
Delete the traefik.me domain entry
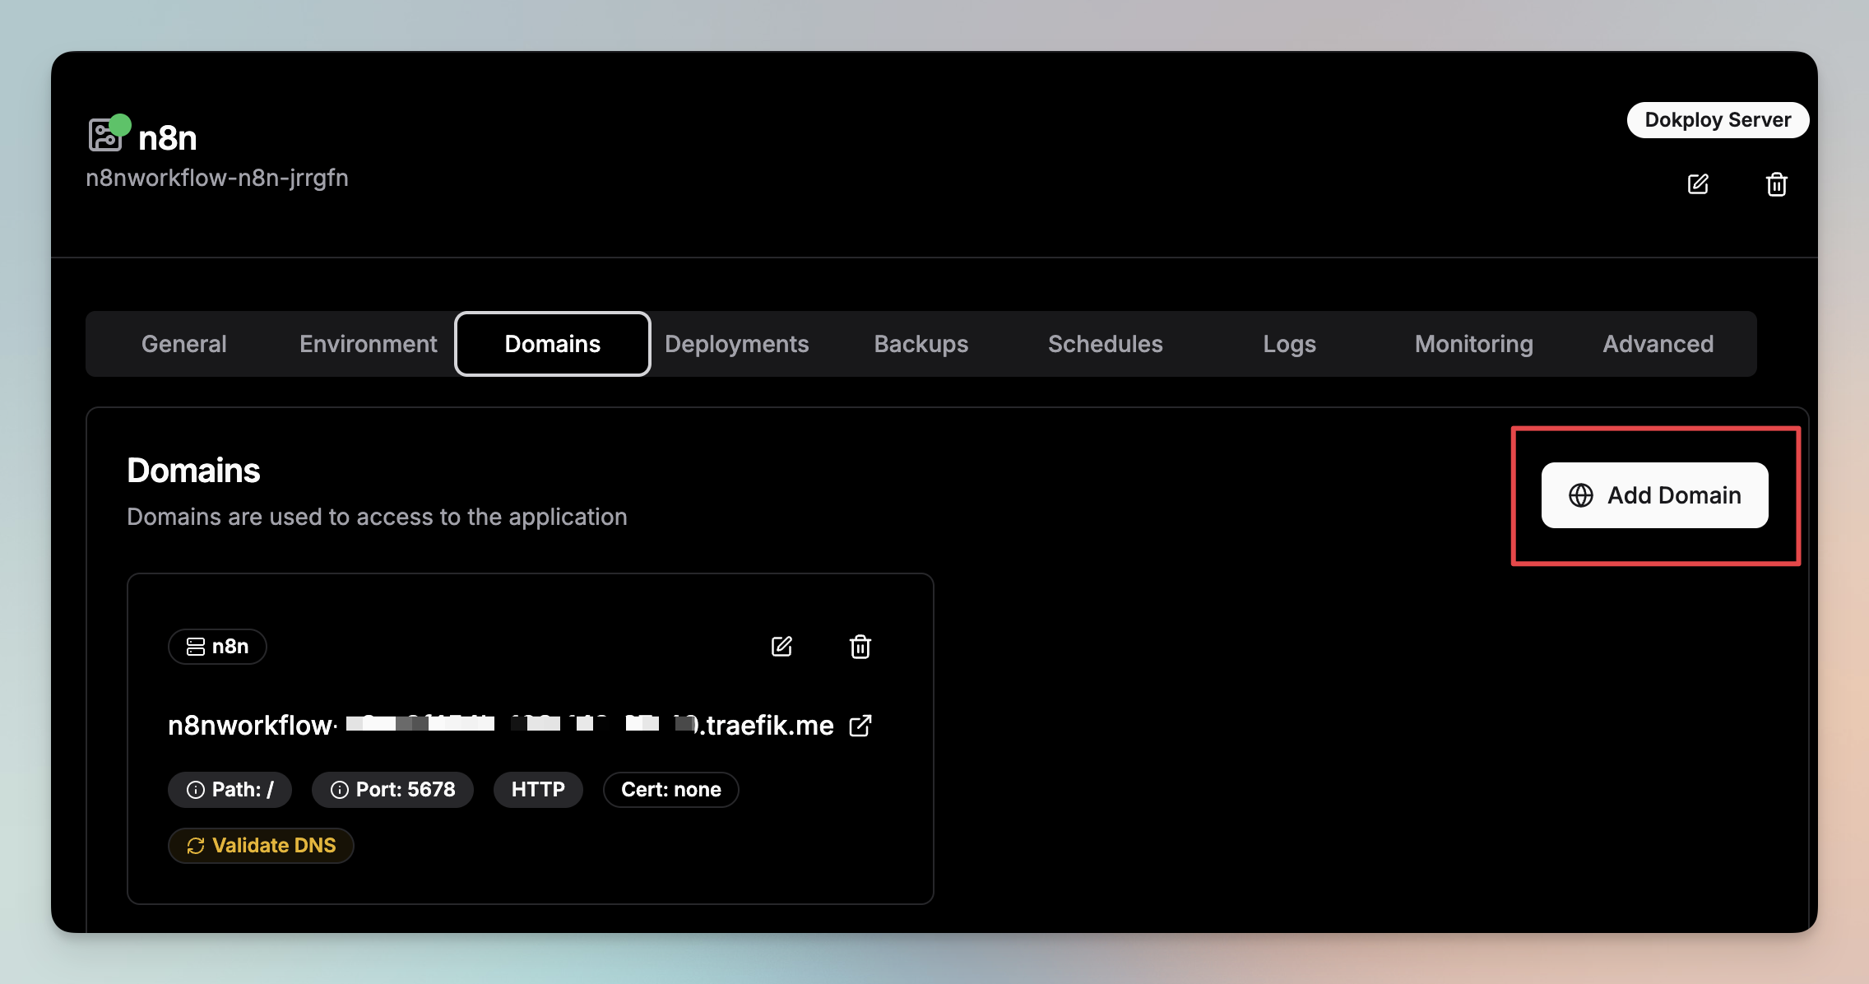tap(860, 647)
